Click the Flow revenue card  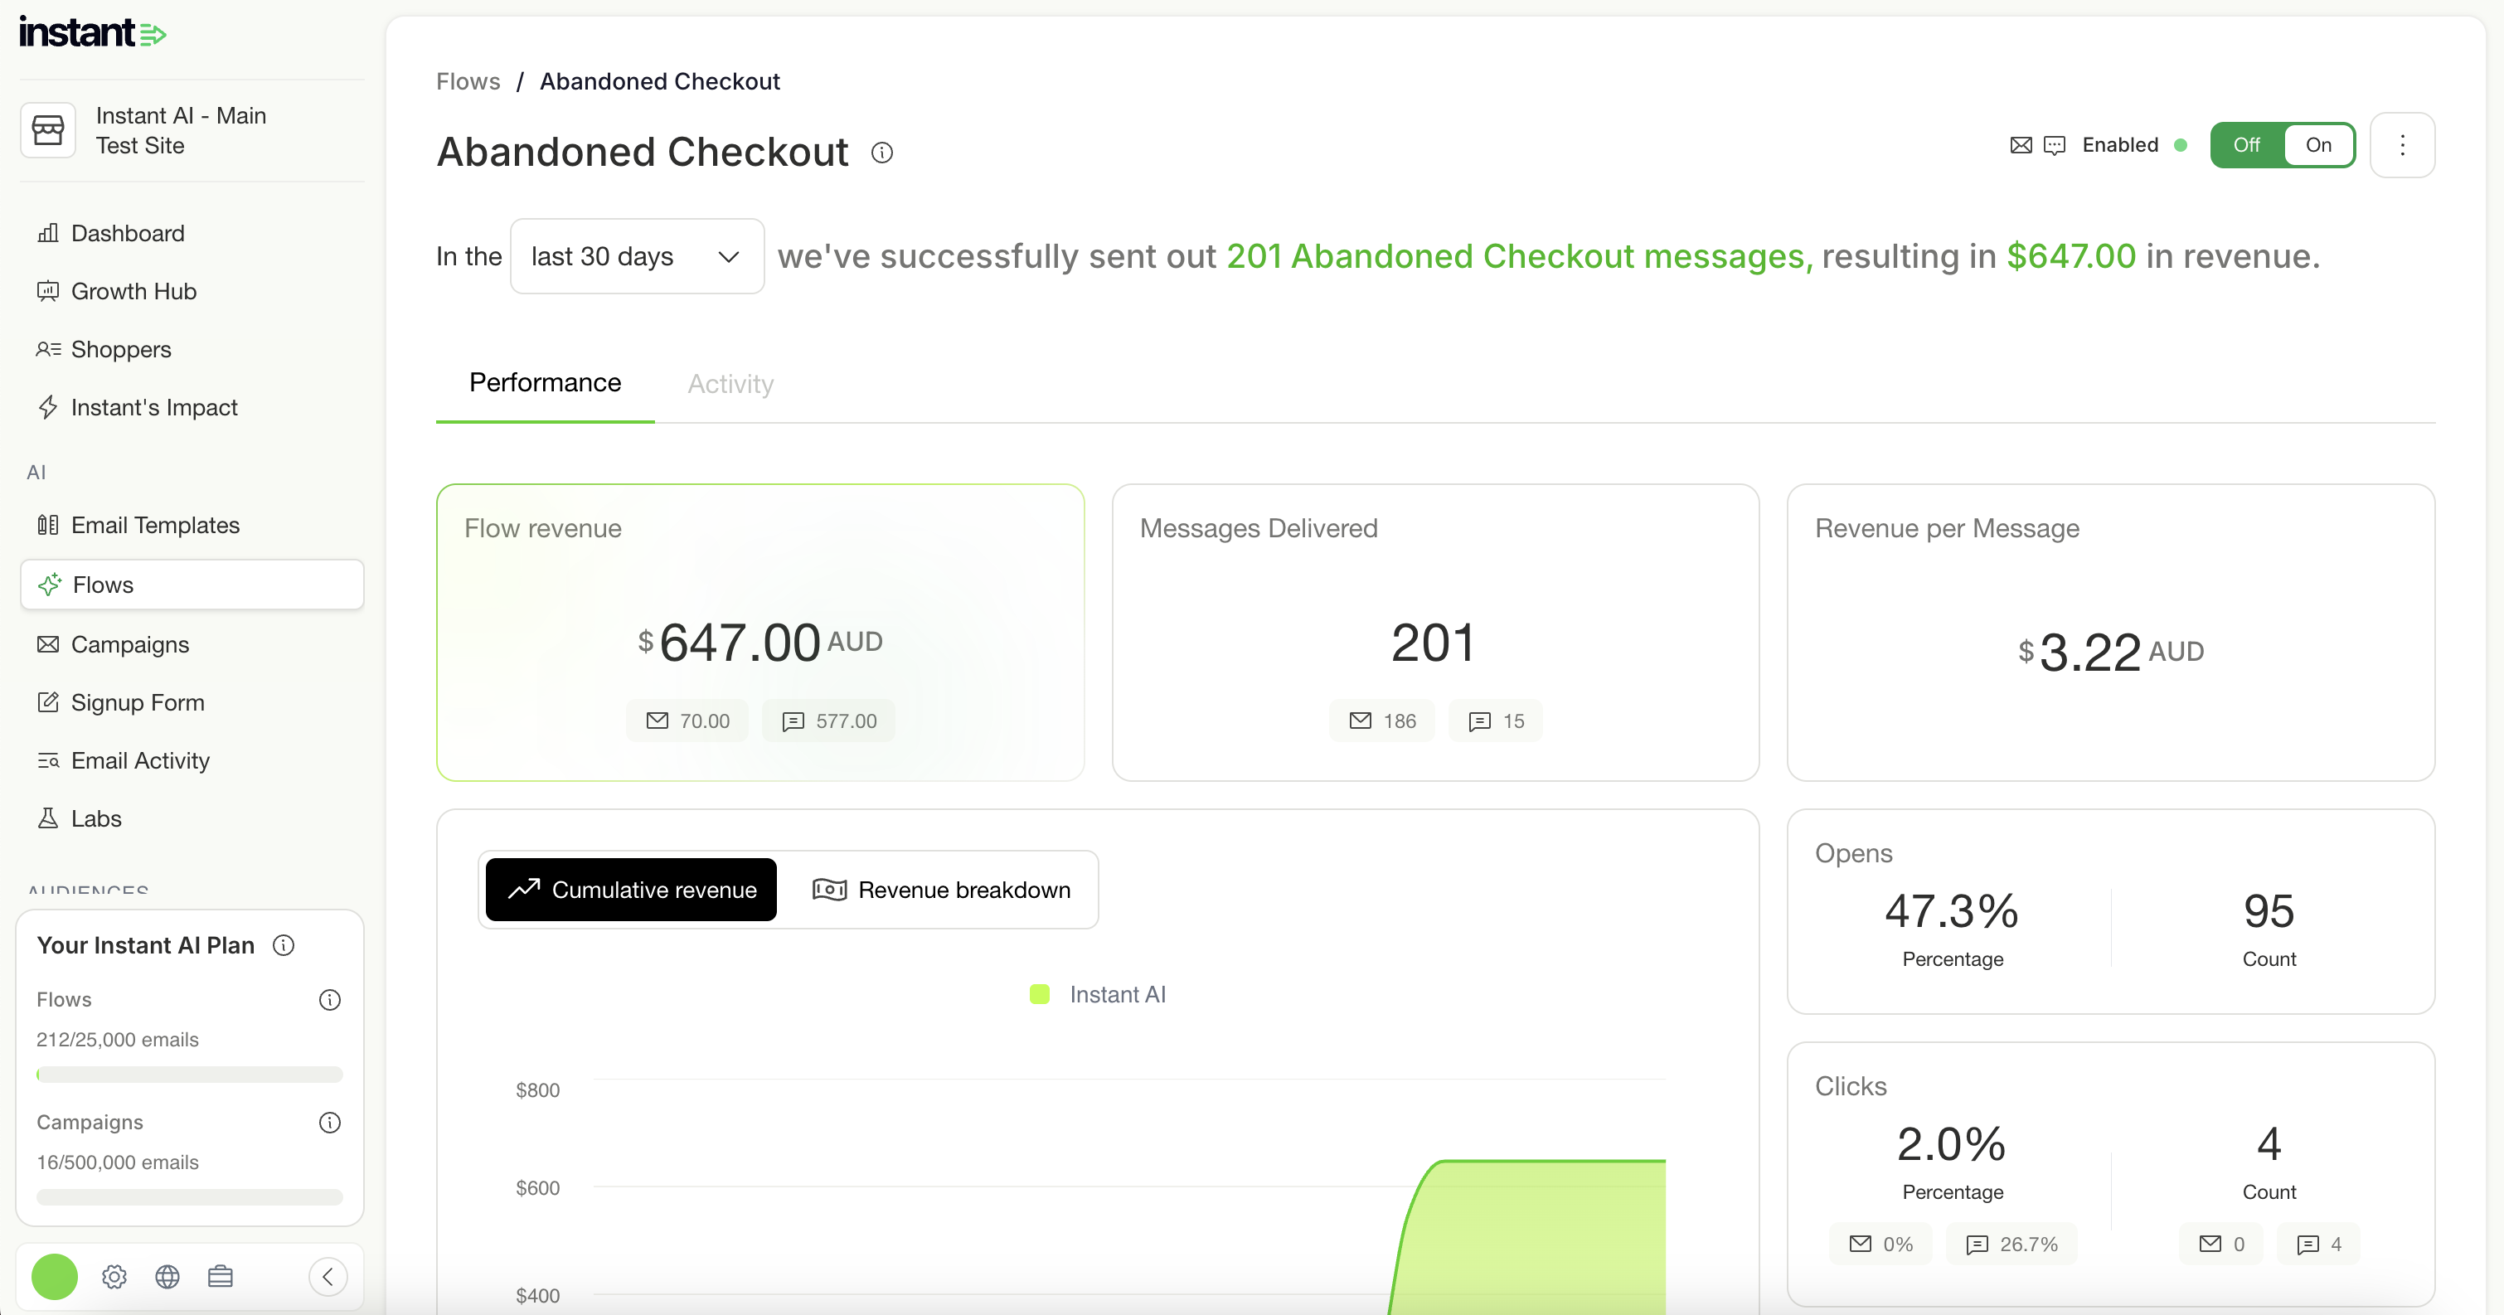(x=760, y=633)
